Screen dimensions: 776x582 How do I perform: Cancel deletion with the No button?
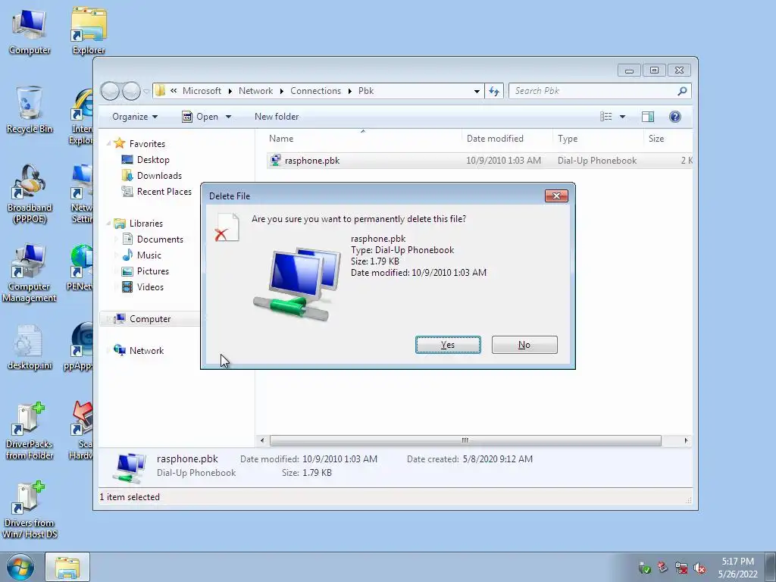(x=524, y=345)
